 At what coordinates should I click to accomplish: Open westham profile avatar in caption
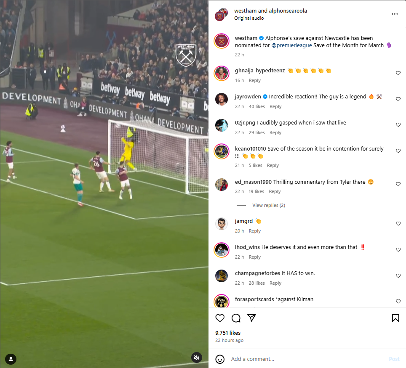tap(222, 41)
